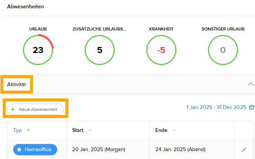The image size is (255, 159).
Task: Sort the table by the Ende column header
Action: pos(161,130)
